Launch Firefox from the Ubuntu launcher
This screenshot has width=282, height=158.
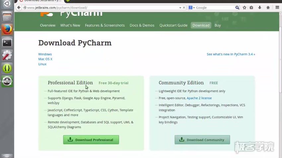(x=7, y=29)
